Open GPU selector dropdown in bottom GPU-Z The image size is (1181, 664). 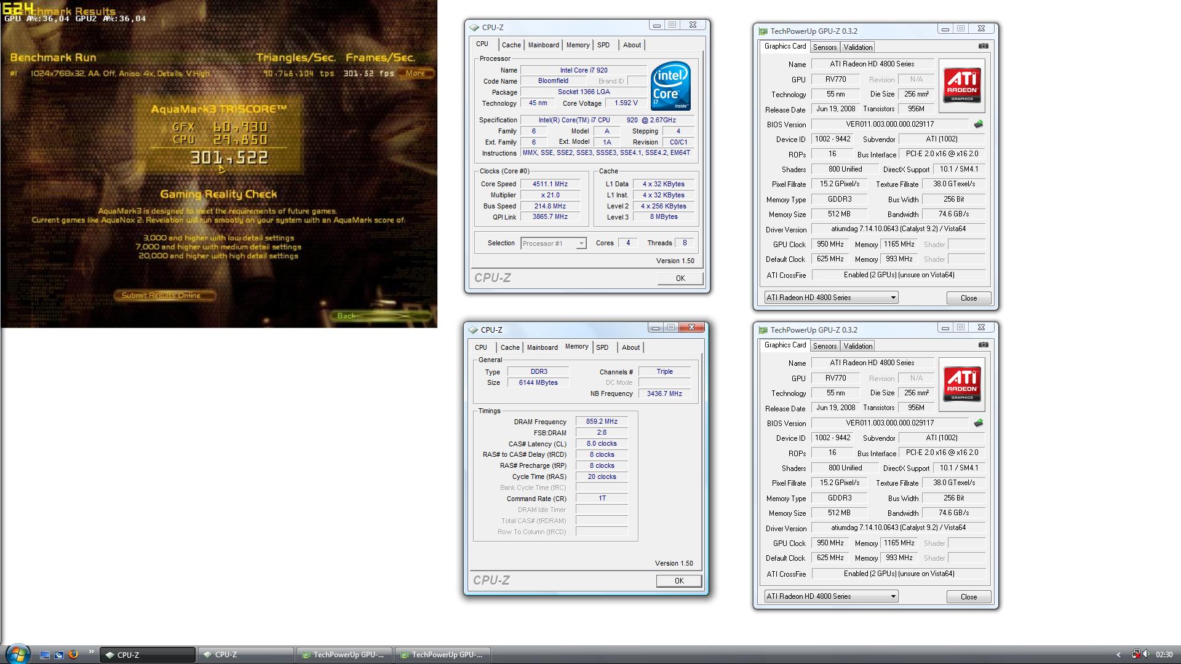point(831,596)
